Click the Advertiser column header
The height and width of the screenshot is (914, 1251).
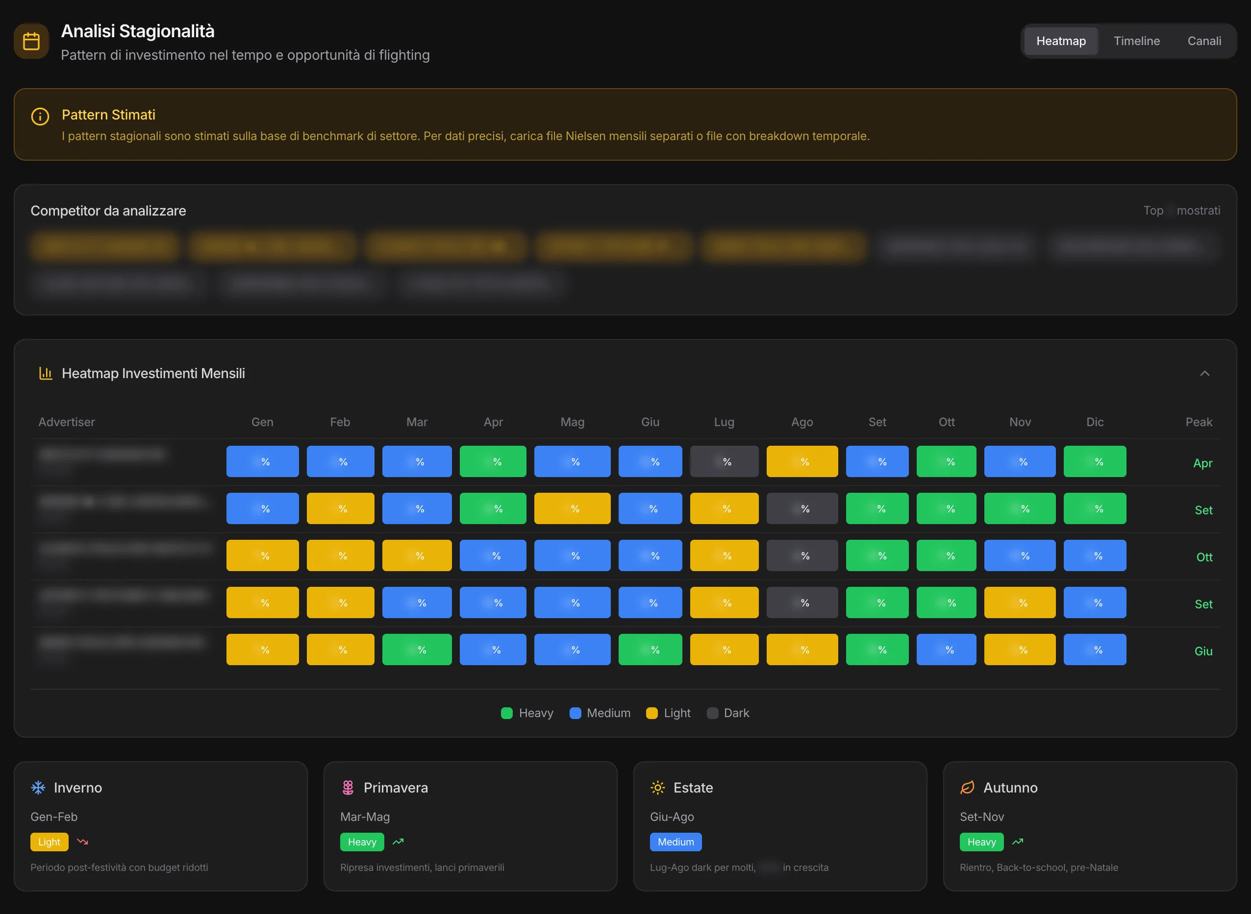67,422
